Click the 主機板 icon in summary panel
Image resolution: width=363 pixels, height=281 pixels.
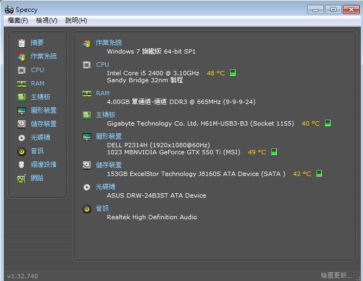pos(87,115)
